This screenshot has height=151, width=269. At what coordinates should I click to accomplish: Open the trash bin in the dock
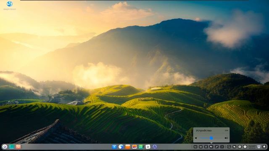point(259,147)
